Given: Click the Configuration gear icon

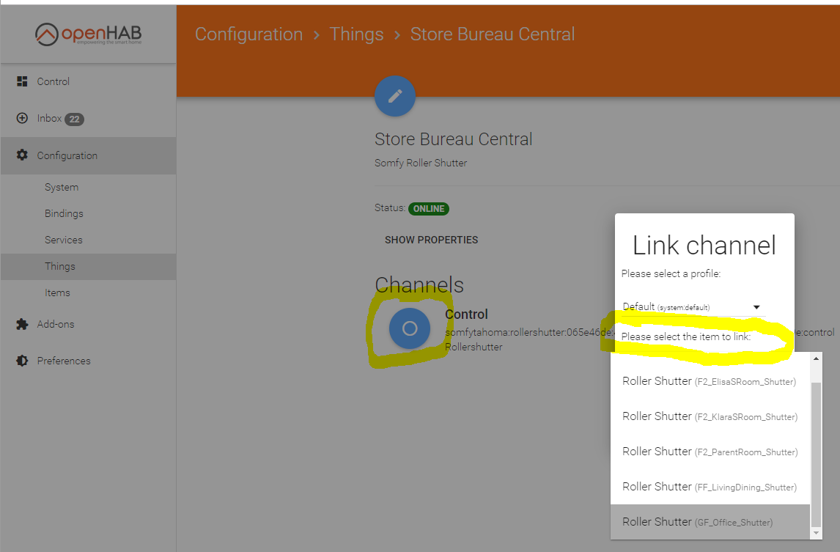Looking at the screenshot, I should point(22,155).
